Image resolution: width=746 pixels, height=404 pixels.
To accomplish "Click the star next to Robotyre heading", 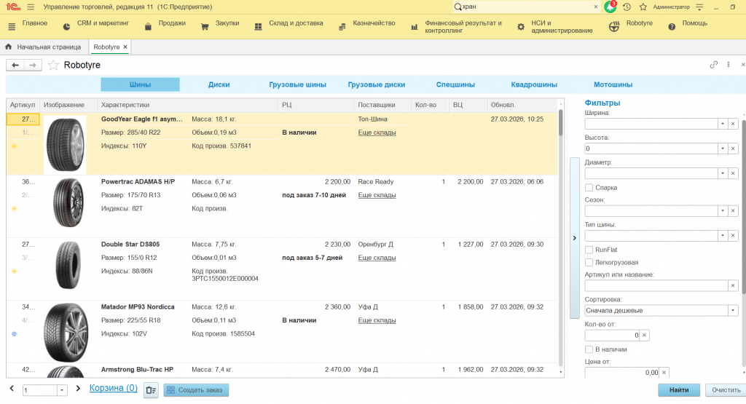I will 53,65.
